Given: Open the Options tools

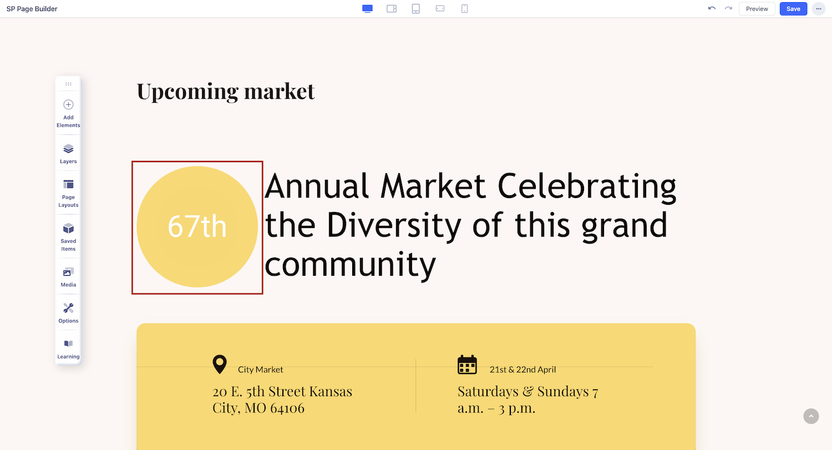Looking at the screenshot, I should point(68,313).
